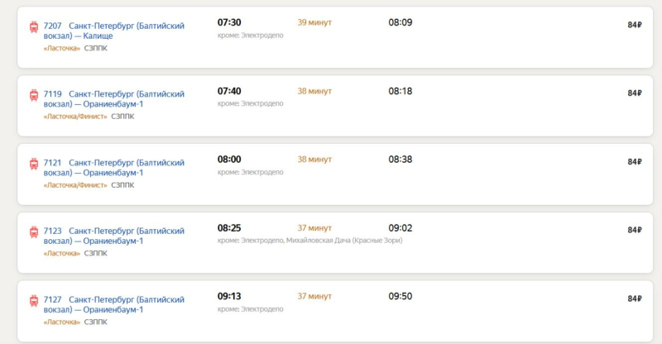Click the 39 минут duration text
The width and height of the screenshot is (662, 344).
point(314,22)
